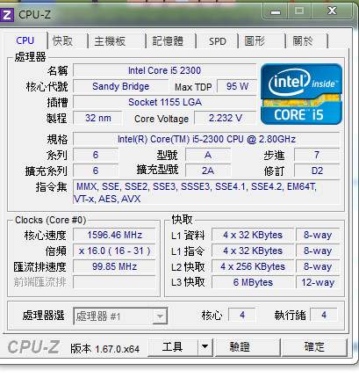The image size is (359, 378).
Task: Click the CPU-Z purple Z title icon
Action: (6, 14)
